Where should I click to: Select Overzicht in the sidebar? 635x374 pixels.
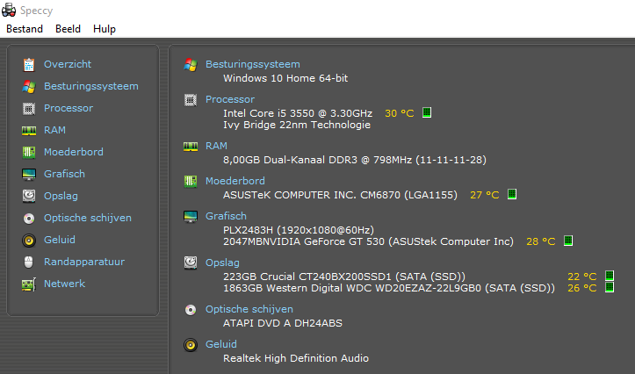click(68, 64)
